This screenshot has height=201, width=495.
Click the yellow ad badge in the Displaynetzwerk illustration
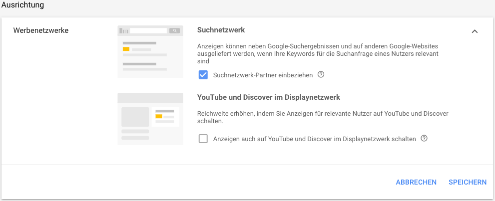click(159, 116)
